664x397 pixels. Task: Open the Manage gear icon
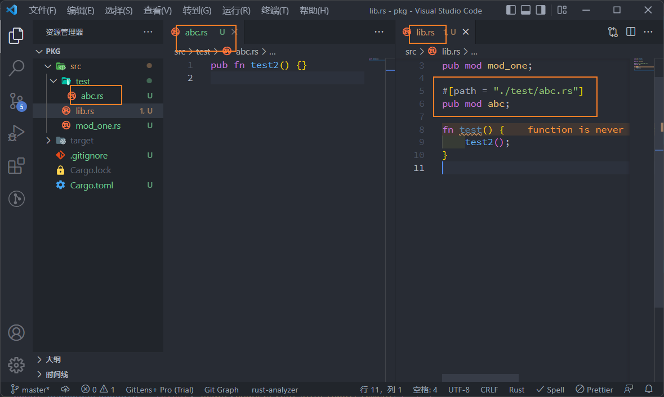pos(16,365)
